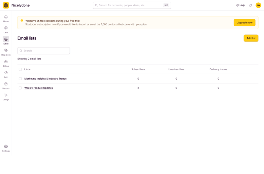Click 'Showing 2 email lists' text
The image size is (264, 174).
[x=29, y=59]
